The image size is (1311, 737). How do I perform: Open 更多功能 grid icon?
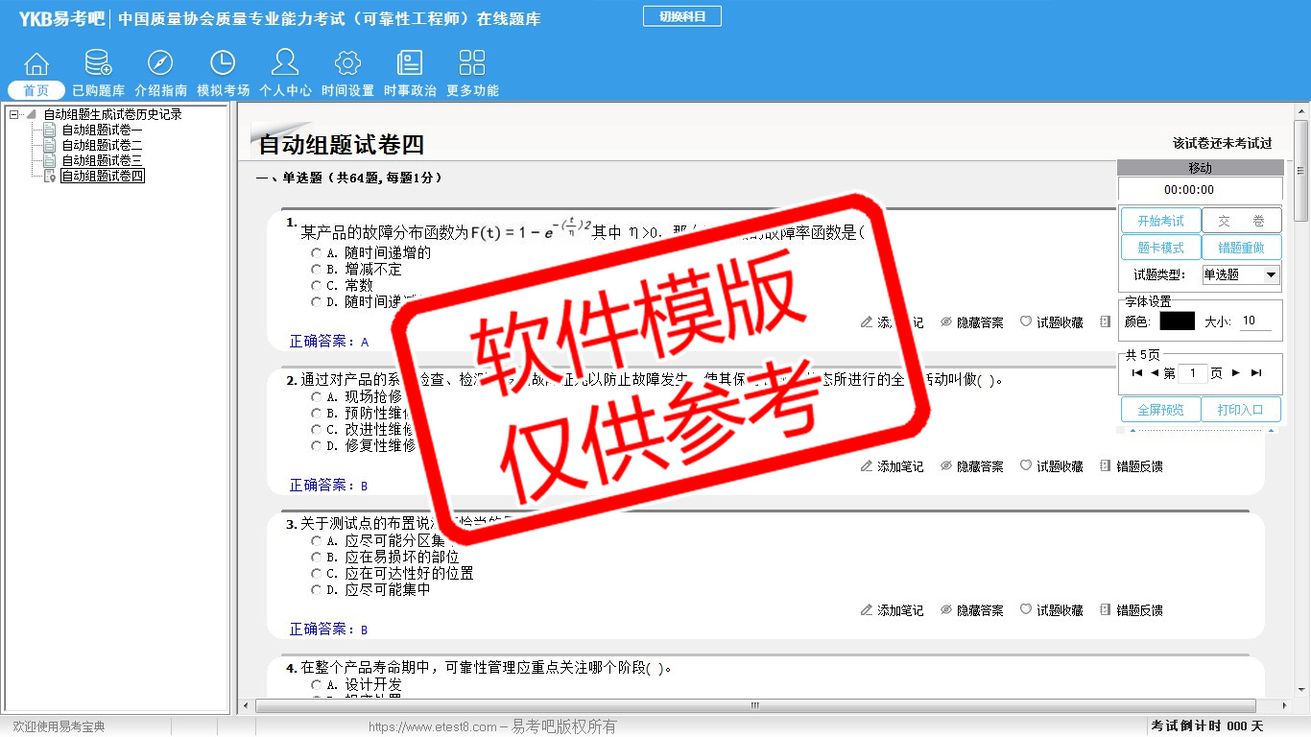tap(472, 63)
